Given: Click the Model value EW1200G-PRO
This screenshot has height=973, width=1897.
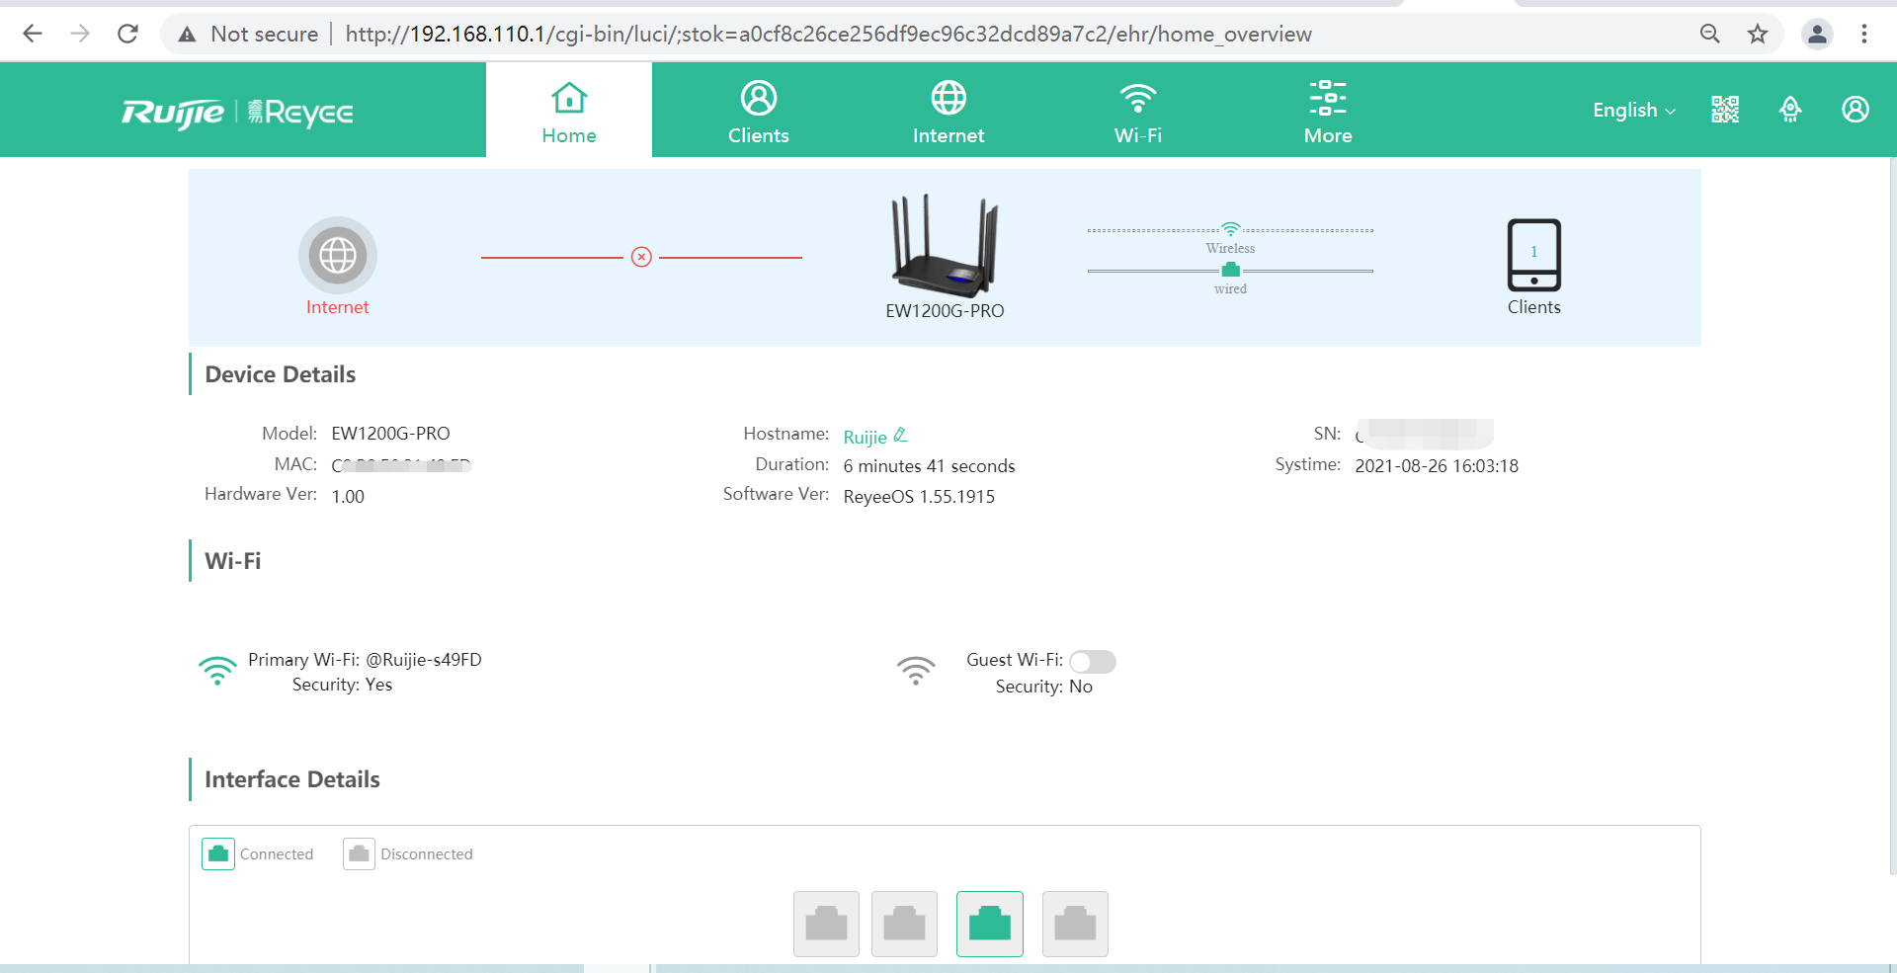Looking at the screenshot, I should [x=390, y=434].
